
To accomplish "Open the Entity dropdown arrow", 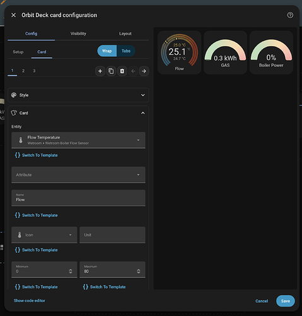I will click(x=138, y=140).
